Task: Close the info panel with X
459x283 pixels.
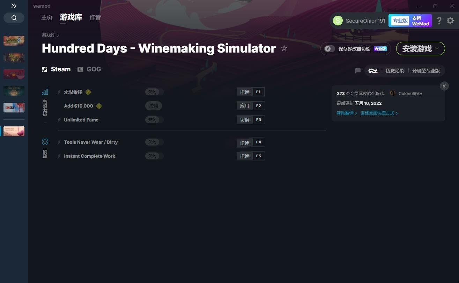Action: click(x=444, y=86)
